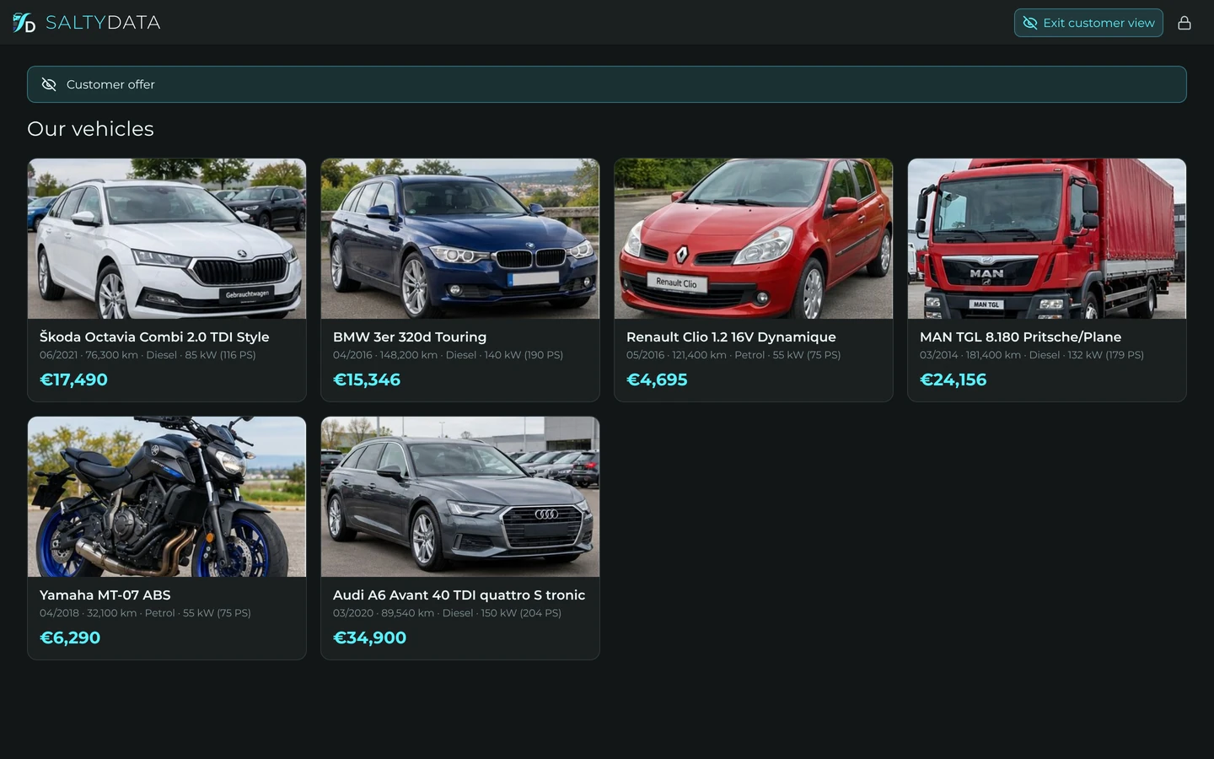Click the Customer offer banner label
The height and width of the screenshot is (759, 1214).
(x=110, y=84)
